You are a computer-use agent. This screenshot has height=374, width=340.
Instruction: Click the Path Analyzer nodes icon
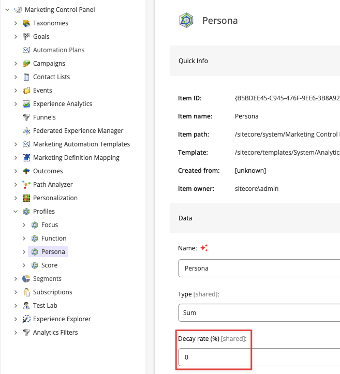tap(26, 185)
